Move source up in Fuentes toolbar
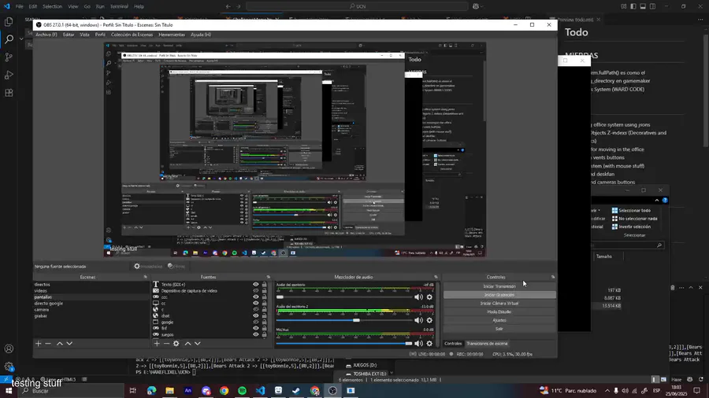 coord(187,344)
